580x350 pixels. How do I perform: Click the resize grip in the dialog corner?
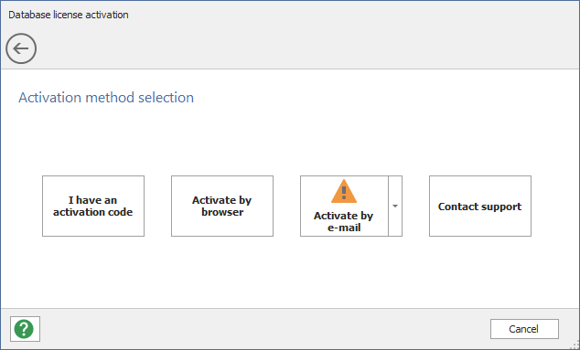click(x=575, y=345)
